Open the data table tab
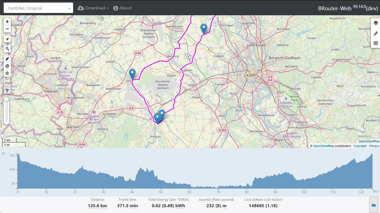 coord(376,43)
